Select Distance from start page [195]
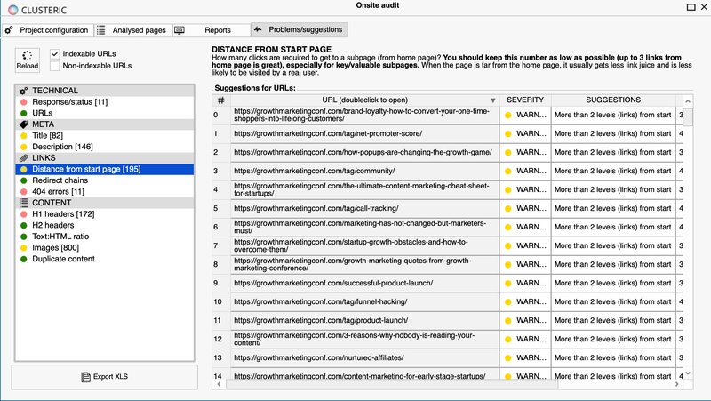The width and height of the screenshot is (711, 401). pyautogui.click(x=104, y=169)
